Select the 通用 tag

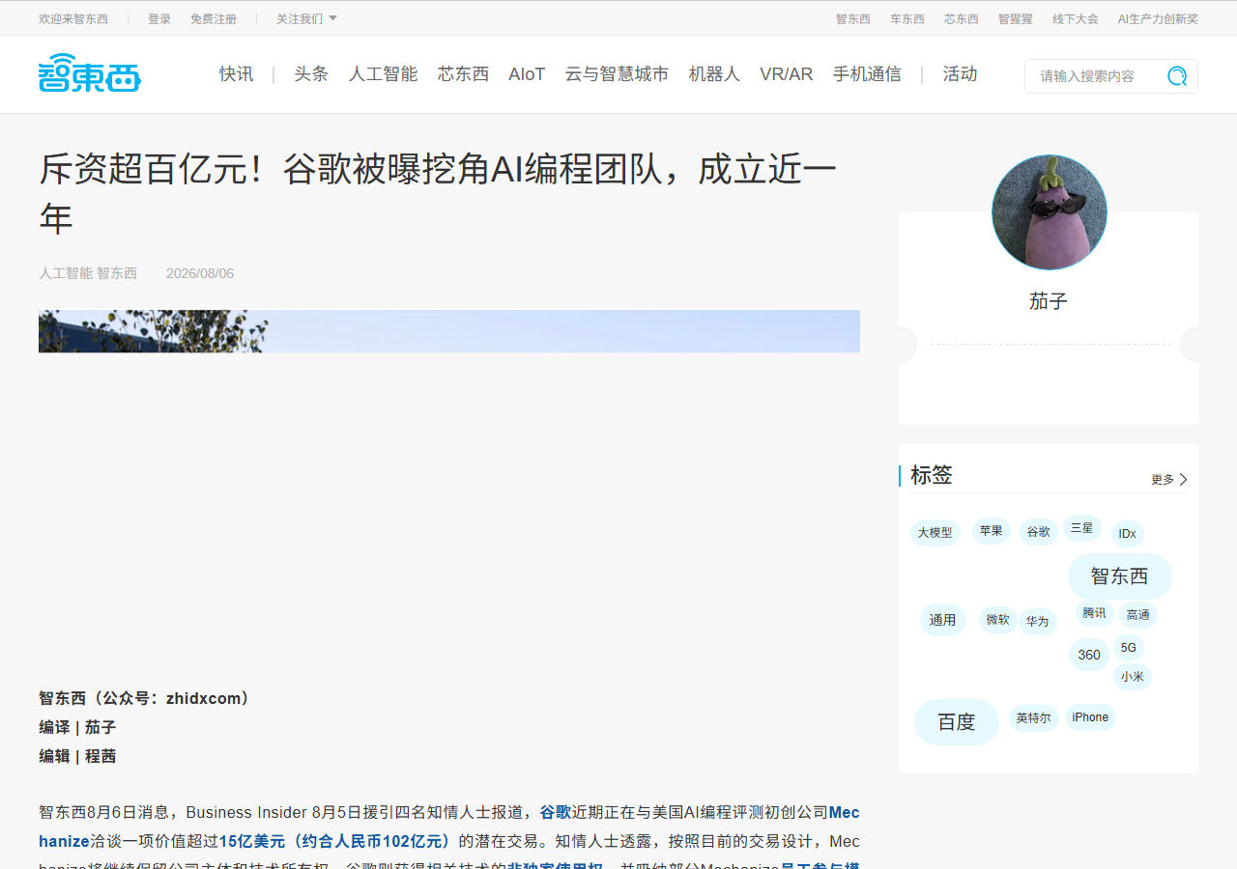942,620
